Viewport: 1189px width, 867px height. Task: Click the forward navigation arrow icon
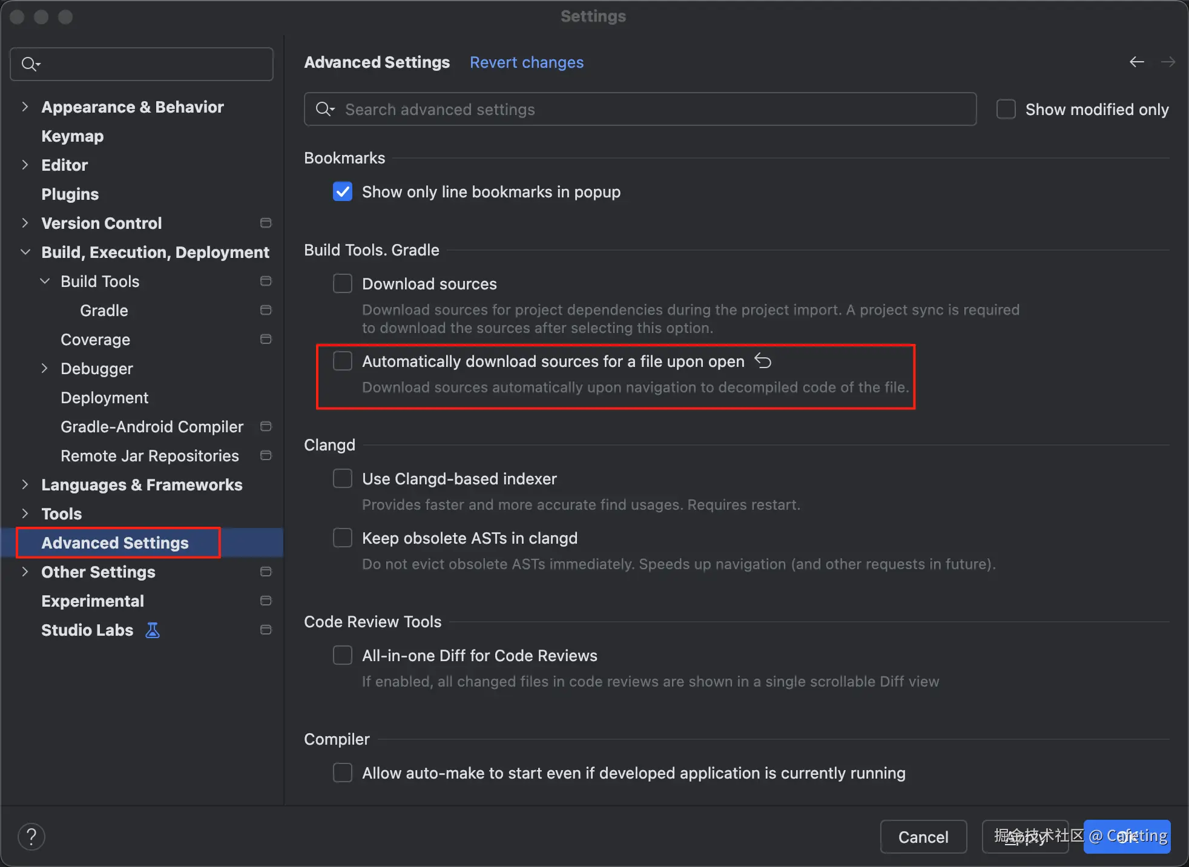pyautogui.click(x=1168, y=62)
